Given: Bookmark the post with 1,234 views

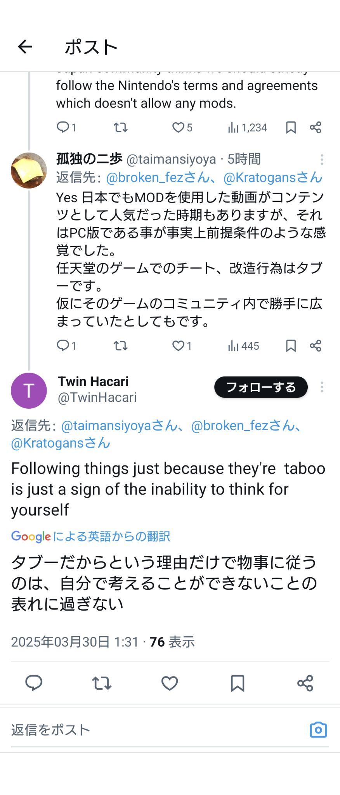Looking at the screenshot, I should coord(291,127).
